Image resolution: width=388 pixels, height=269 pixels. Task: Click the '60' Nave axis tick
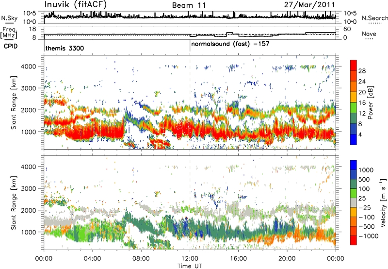[x=347, y=29]
